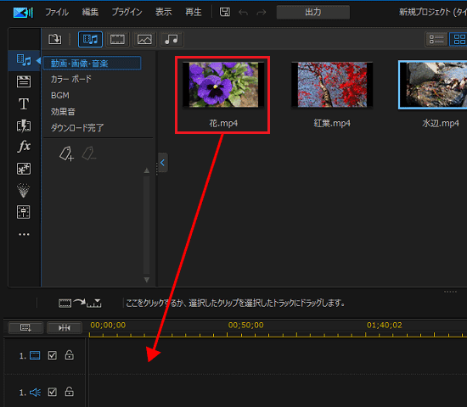Filter library to images only
The image size is (467, 407).
coord(144,39)
